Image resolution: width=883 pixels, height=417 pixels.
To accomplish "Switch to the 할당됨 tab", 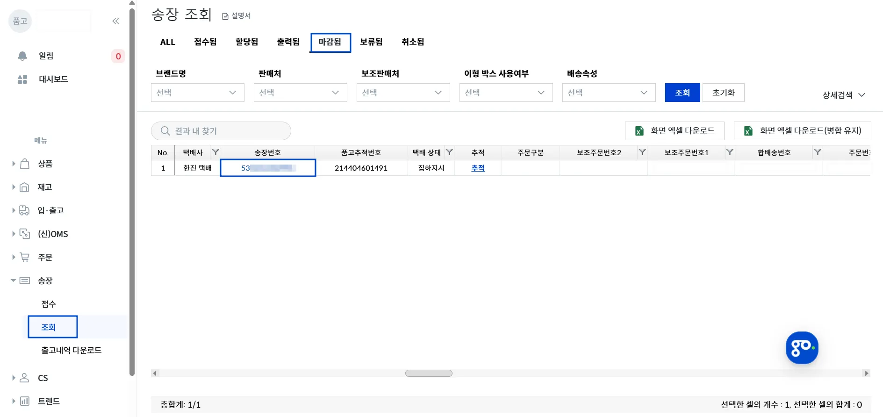I will 247,42.
